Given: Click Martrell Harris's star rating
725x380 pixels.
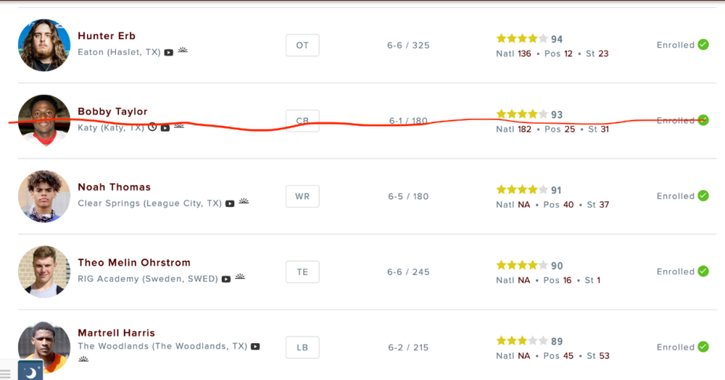Looking at the screenshot, I should click(521, 341).
